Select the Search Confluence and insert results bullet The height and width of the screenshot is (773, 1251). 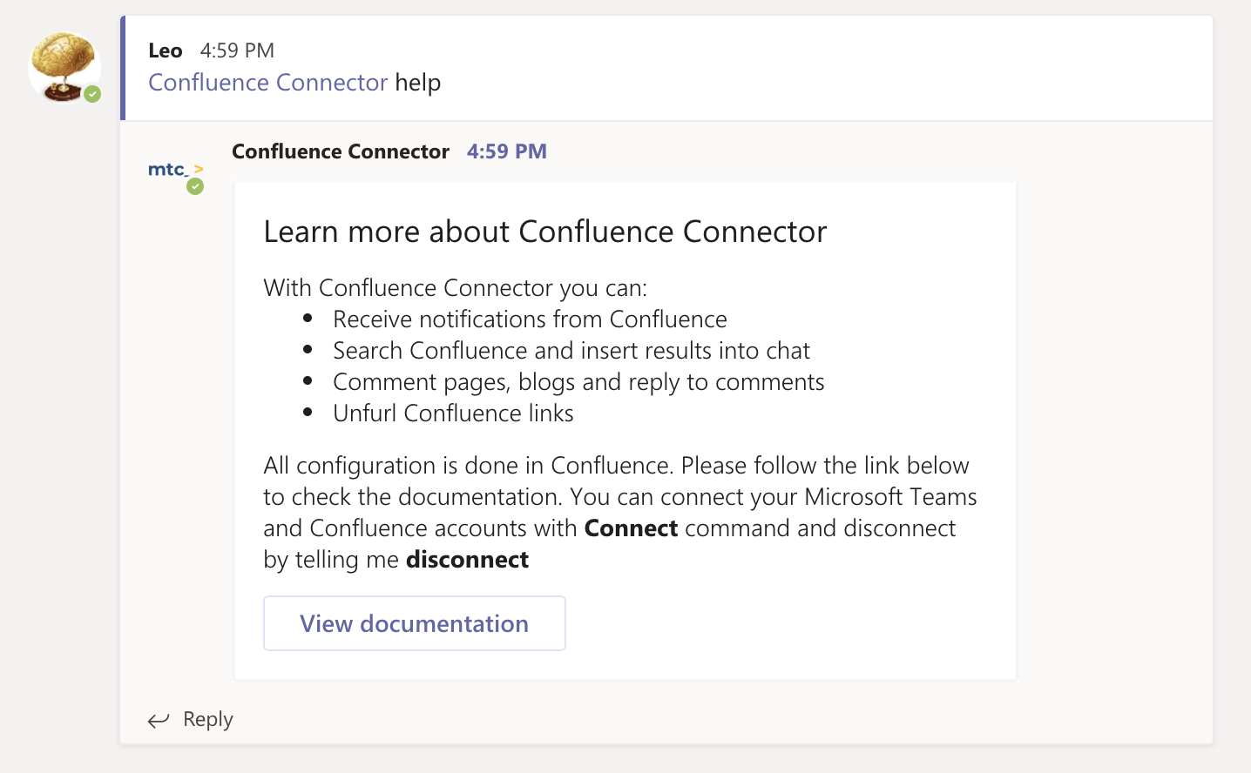coord(571,351)
